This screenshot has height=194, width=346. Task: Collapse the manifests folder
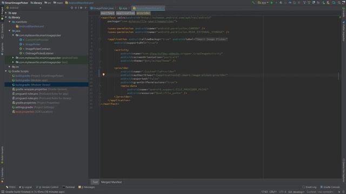click(10, 22)
